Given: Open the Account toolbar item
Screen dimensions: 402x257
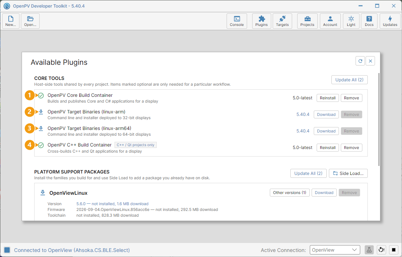Looking at the screenshot, I should pos(330,21).
